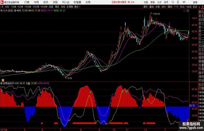204x131 pixels.
Task: Toggle 叠加 overlay mode
Action: click(x=151, y=7)
